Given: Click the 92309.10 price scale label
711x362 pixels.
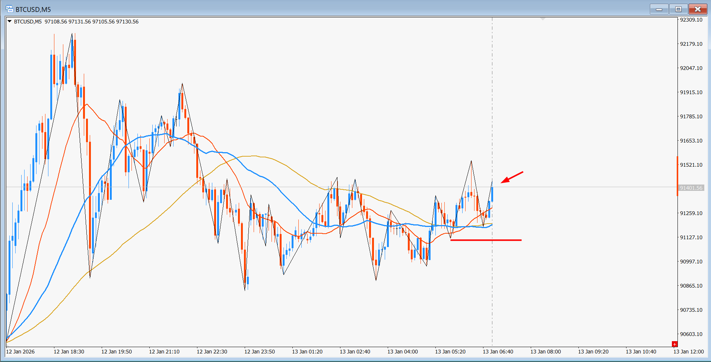Looking at the screenshot, I should point(691,20).
